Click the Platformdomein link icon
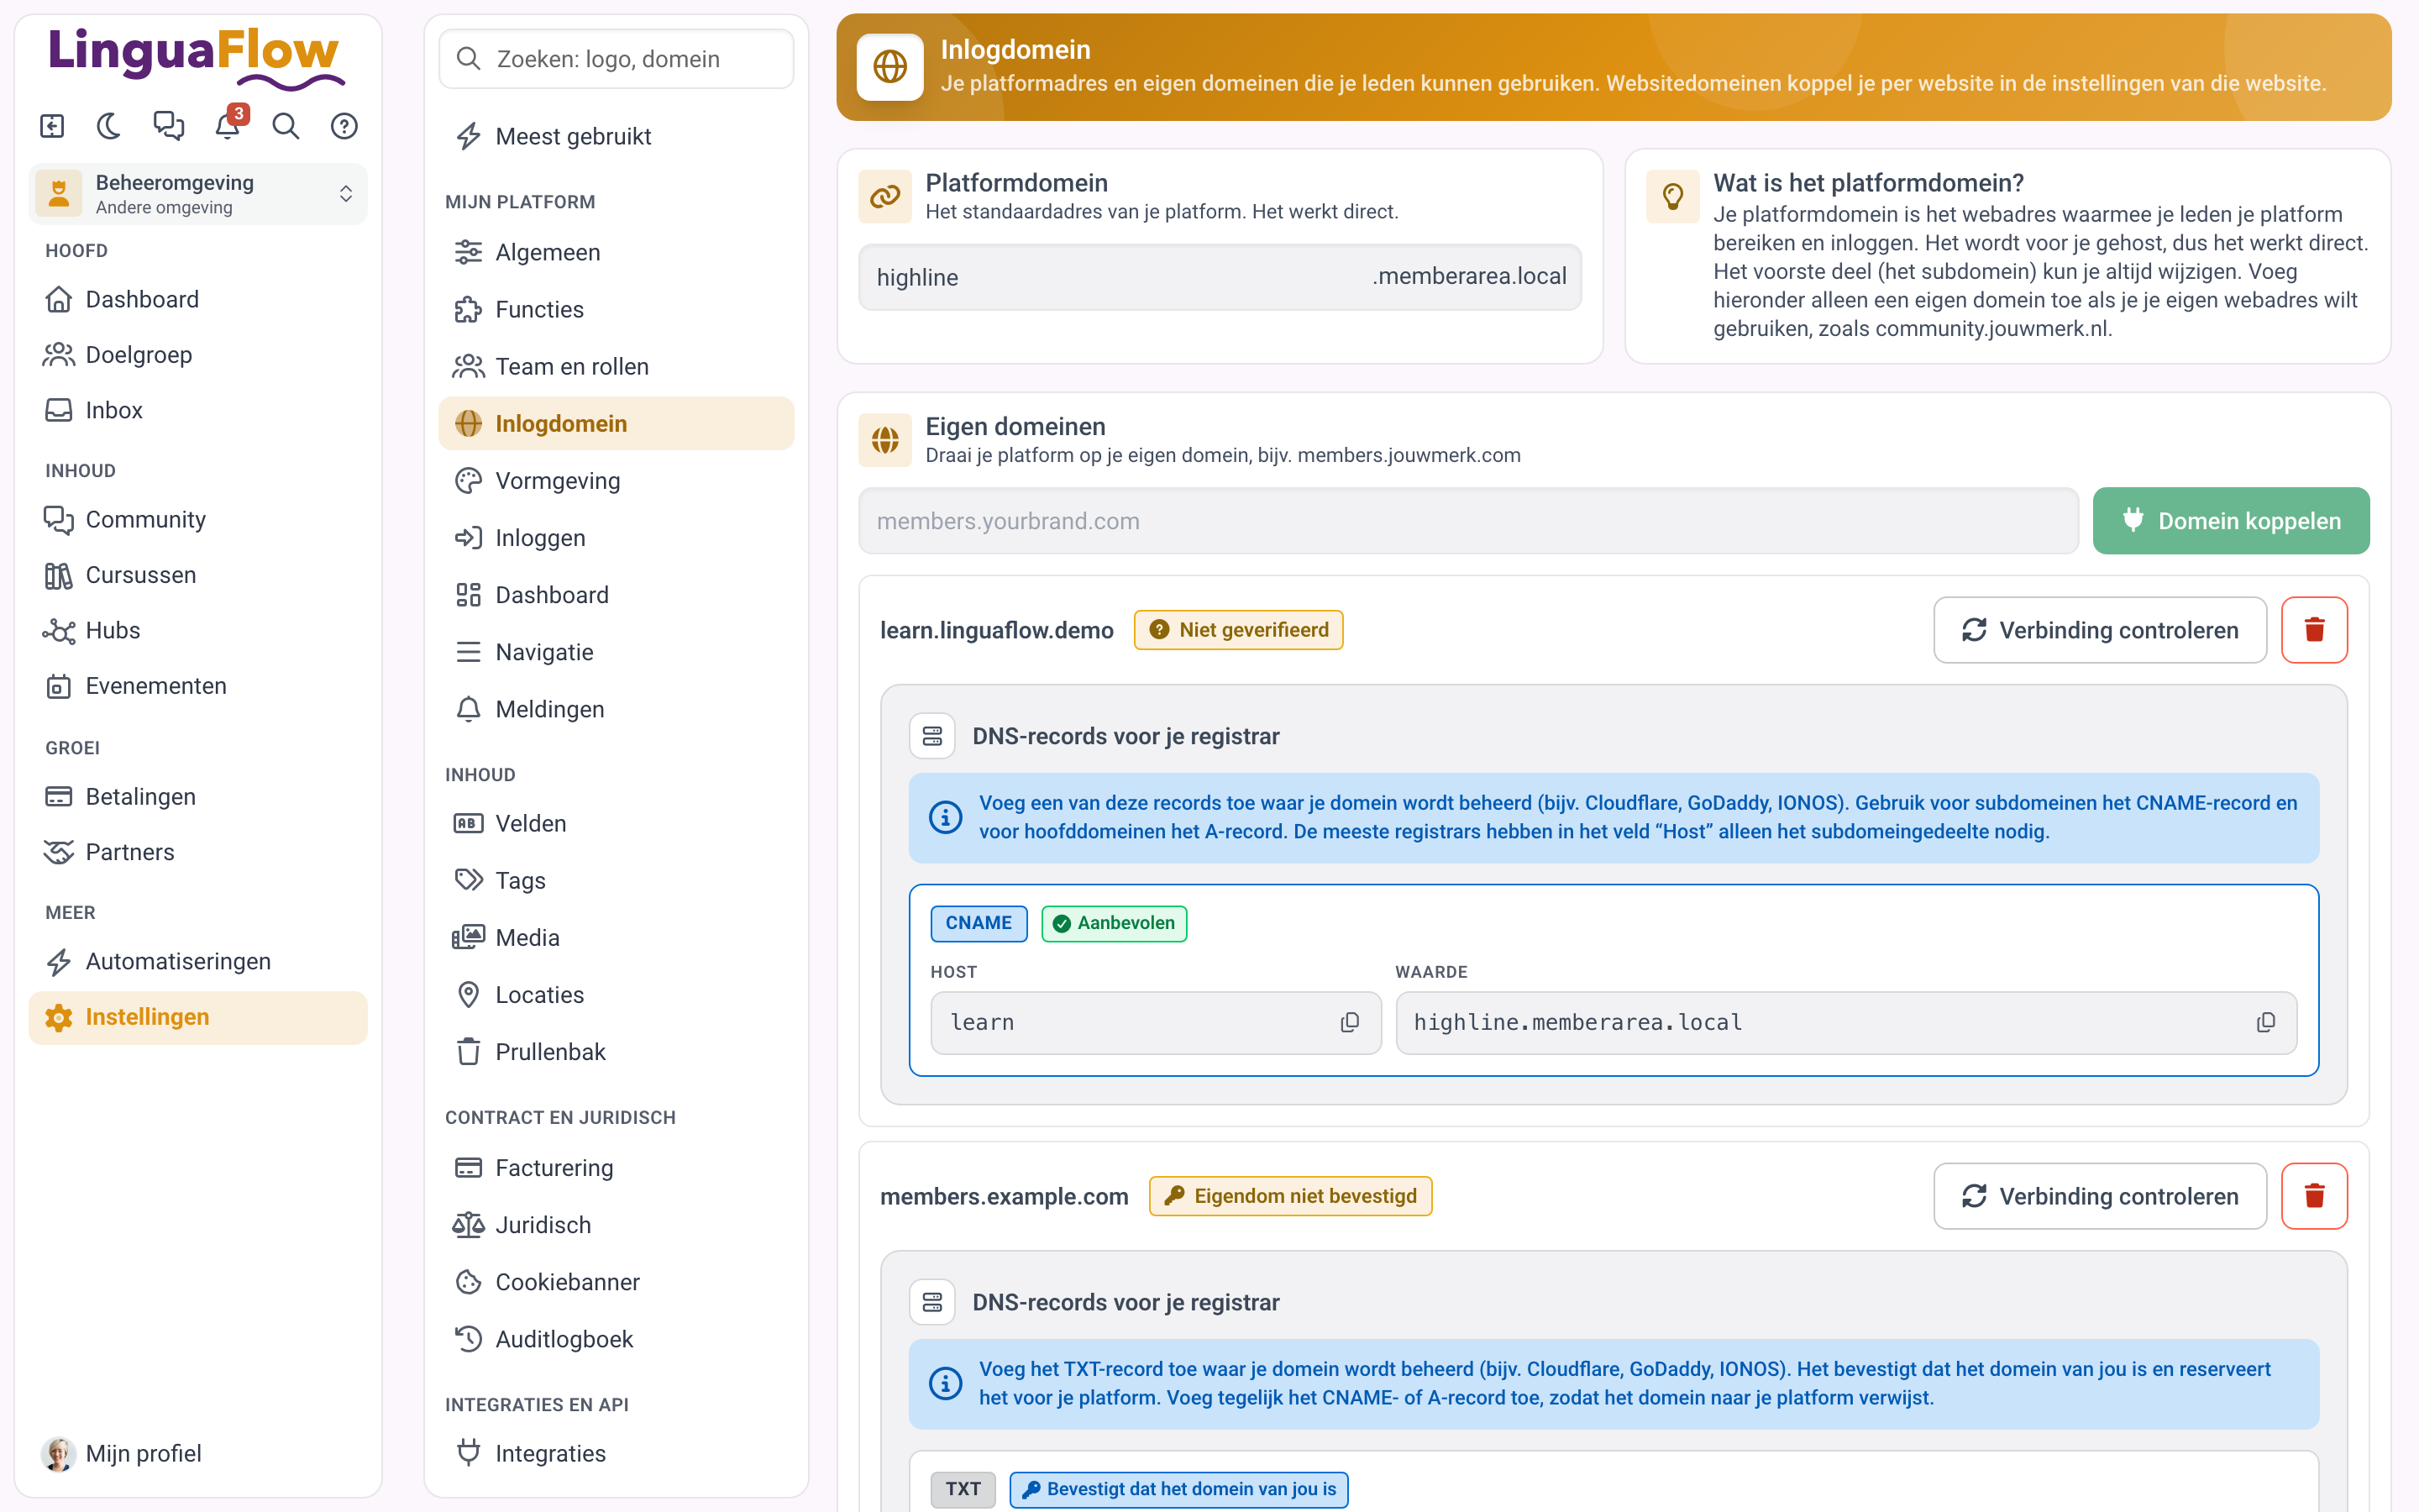The height and width of the screenshot is (1512, 2419). click(x=884, y=196)
